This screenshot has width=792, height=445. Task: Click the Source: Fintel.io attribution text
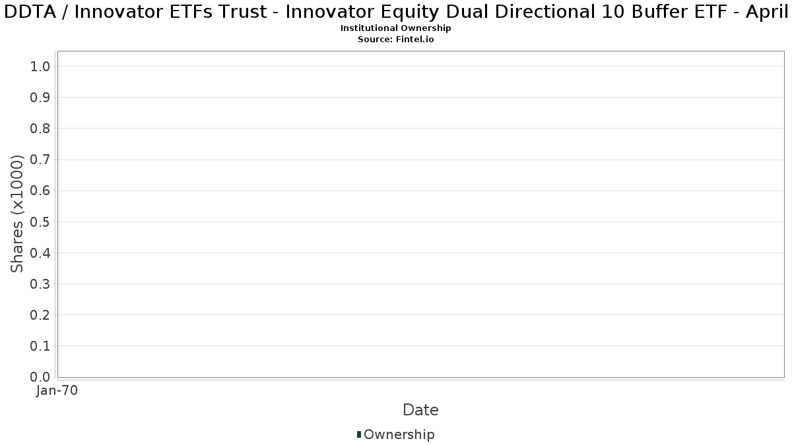[396, 40]
